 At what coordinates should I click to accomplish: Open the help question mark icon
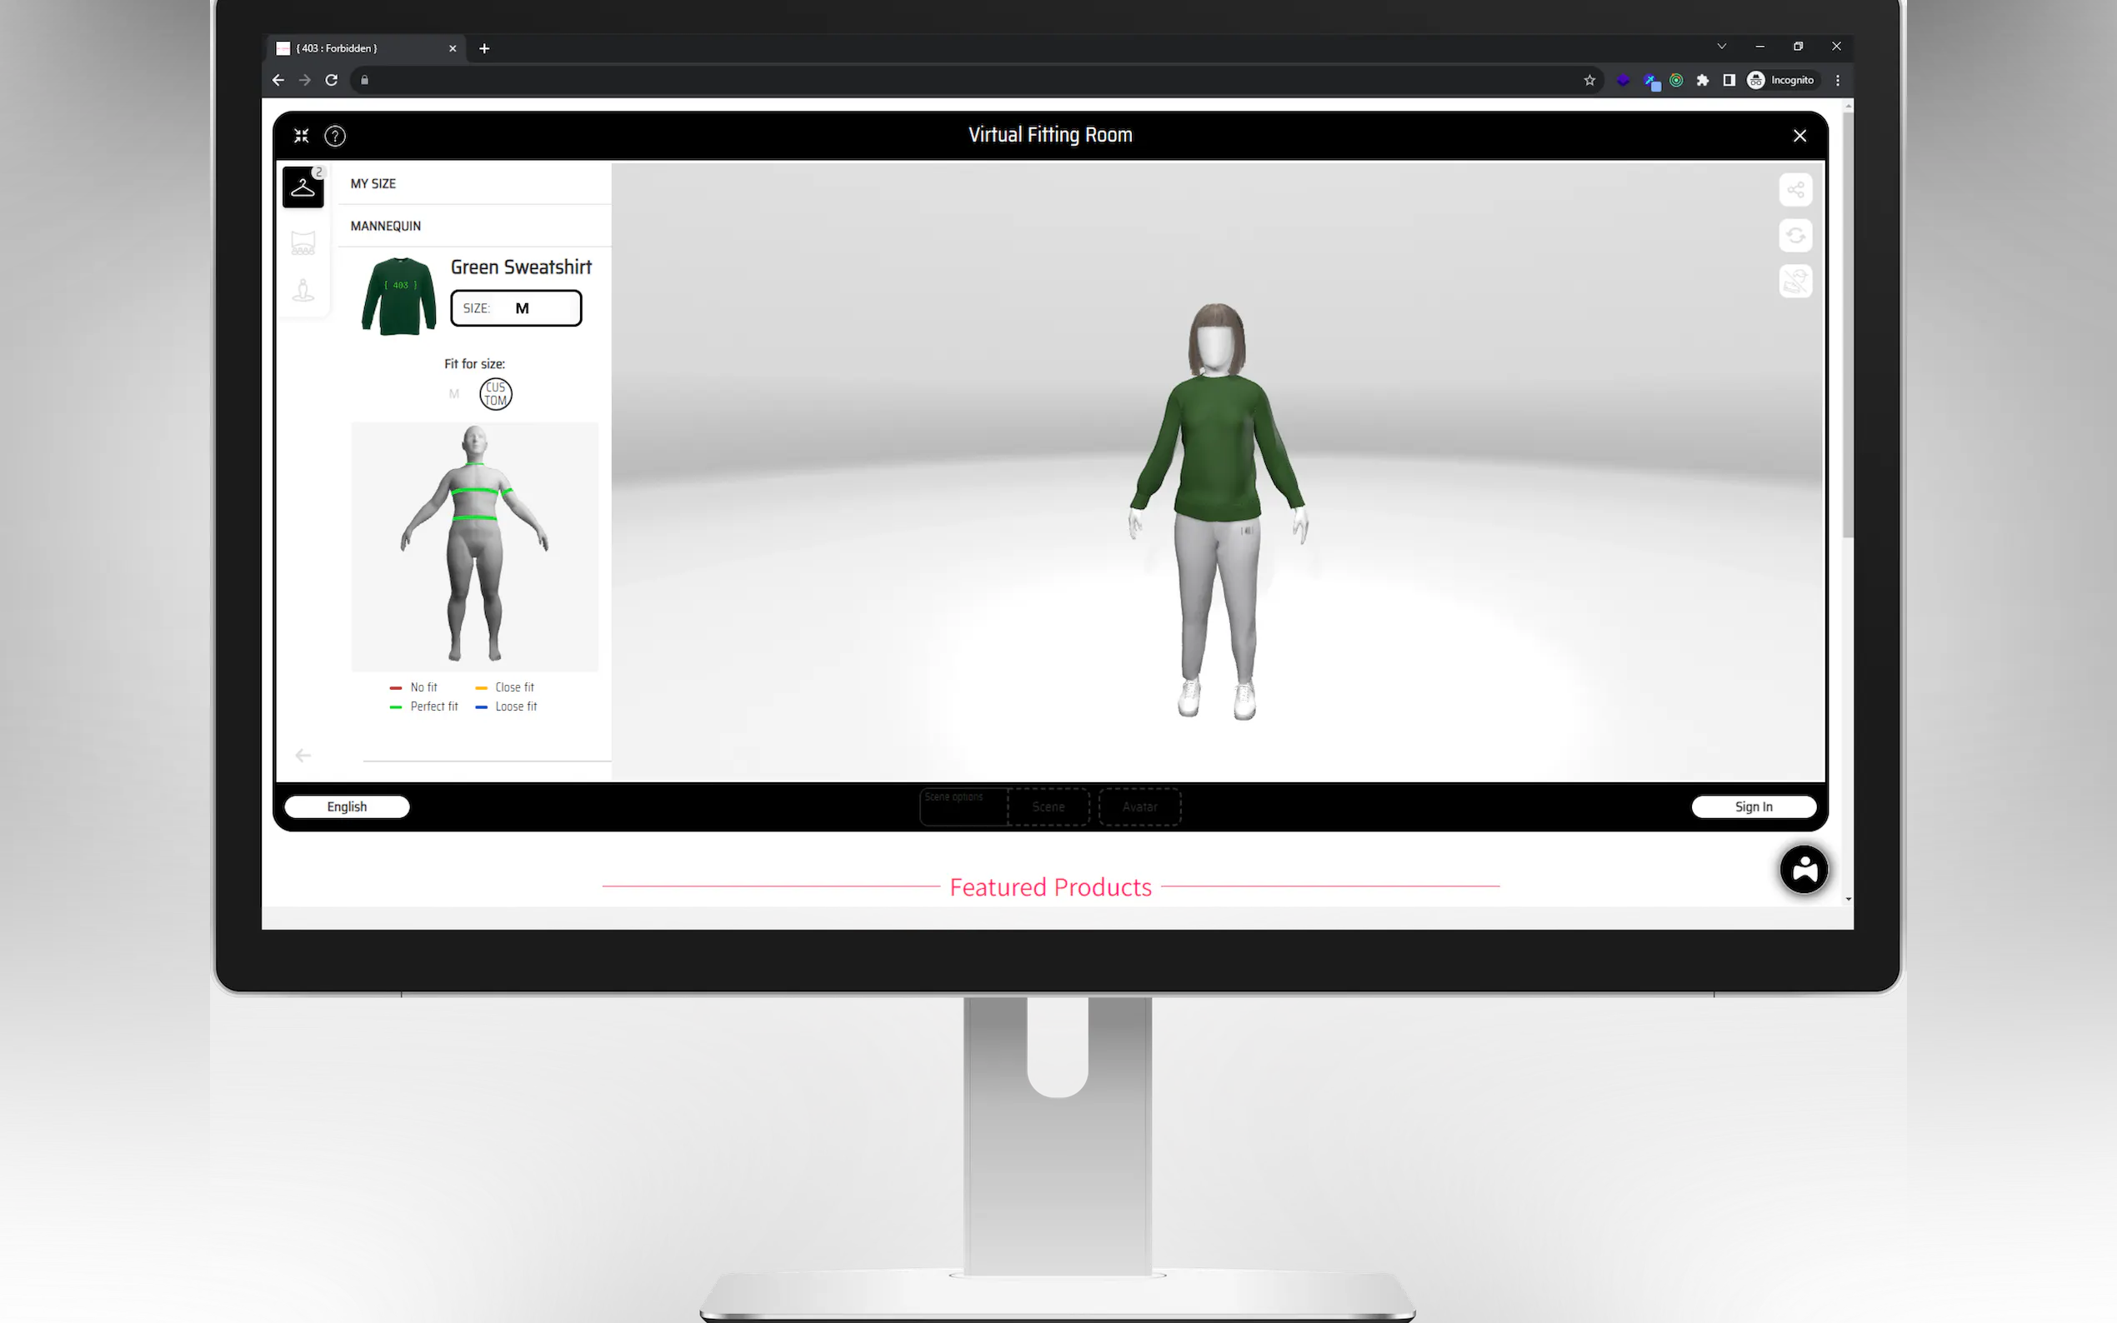point(335,136)
